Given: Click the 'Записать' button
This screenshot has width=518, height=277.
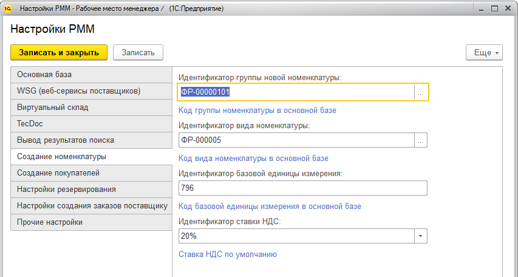Looking at the screenshot, I should coord(138,53).
